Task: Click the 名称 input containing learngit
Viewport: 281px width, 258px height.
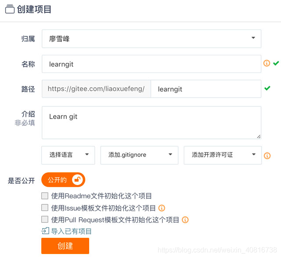Action: (151, 64)
